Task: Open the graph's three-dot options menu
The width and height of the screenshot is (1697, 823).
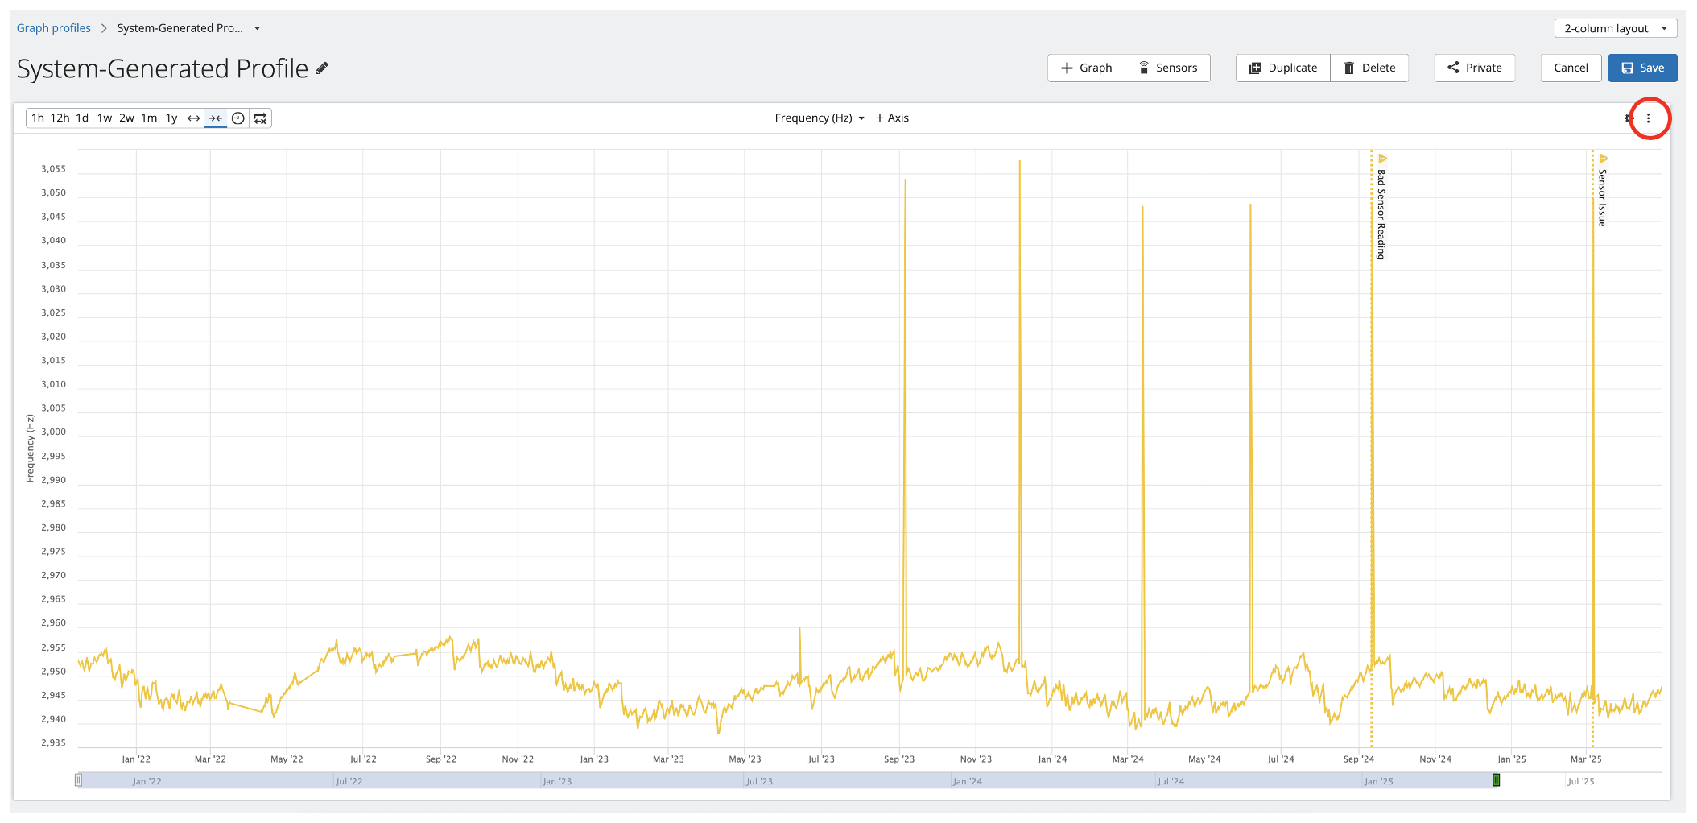Action: pos(1648,118)
